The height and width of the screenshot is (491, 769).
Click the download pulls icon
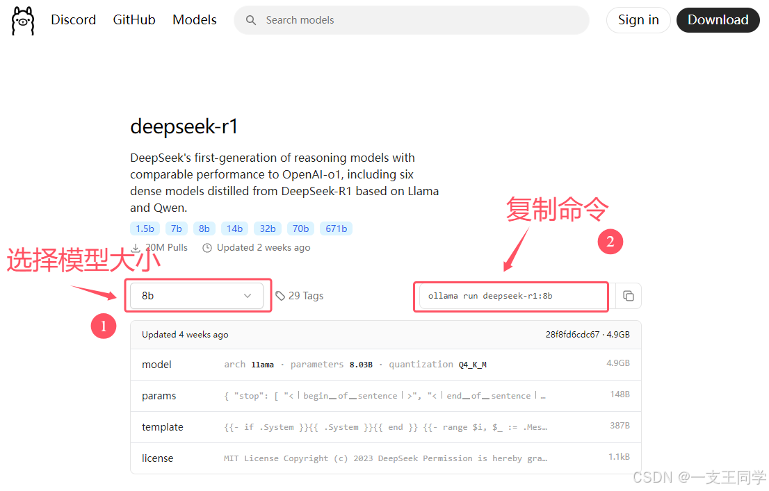pyautogui.click(x=136, y=248)
